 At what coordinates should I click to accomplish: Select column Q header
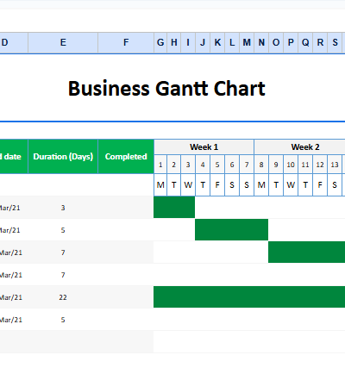(305, 43)
